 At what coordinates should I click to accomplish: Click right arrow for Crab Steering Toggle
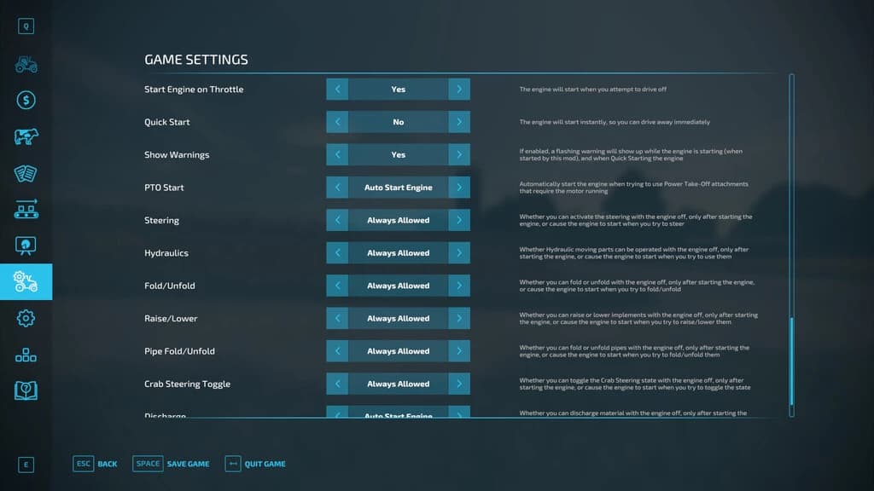tap(459, 384)
